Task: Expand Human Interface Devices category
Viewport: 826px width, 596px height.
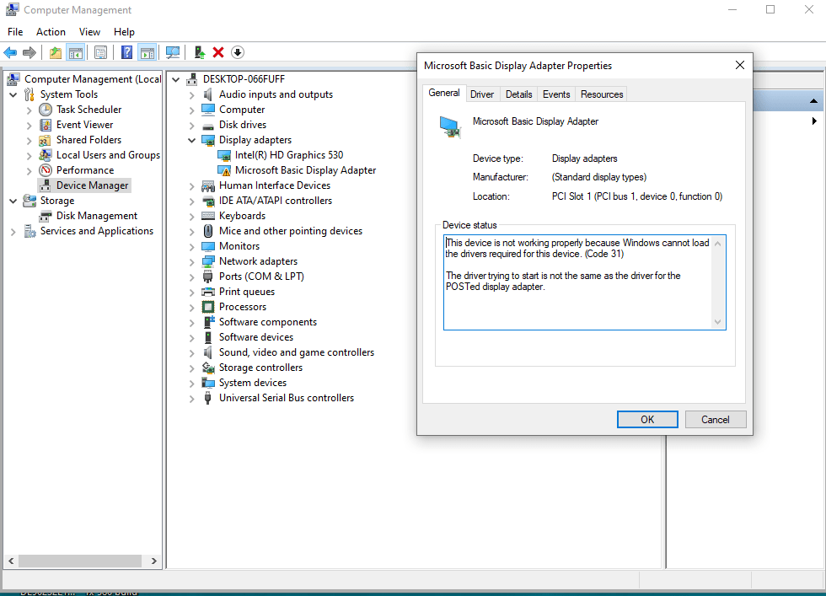Action: click(x=192, y=186)
